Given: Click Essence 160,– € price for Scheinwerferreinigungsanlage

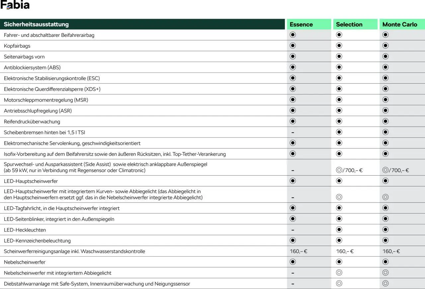Looking at the screenshot, I should [x=298, y=251].
